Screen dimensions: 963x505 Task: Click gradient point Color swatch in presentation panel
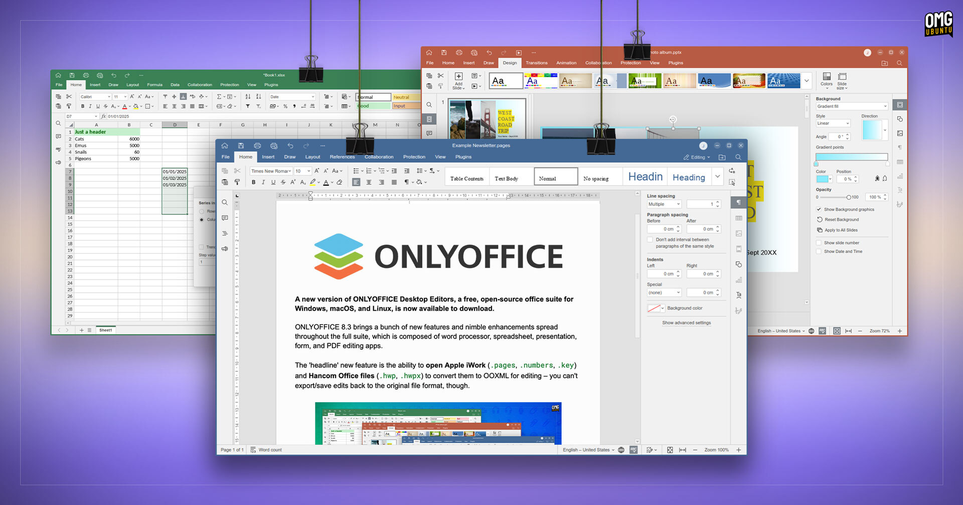pyautogui.click(x=824, y=179)
